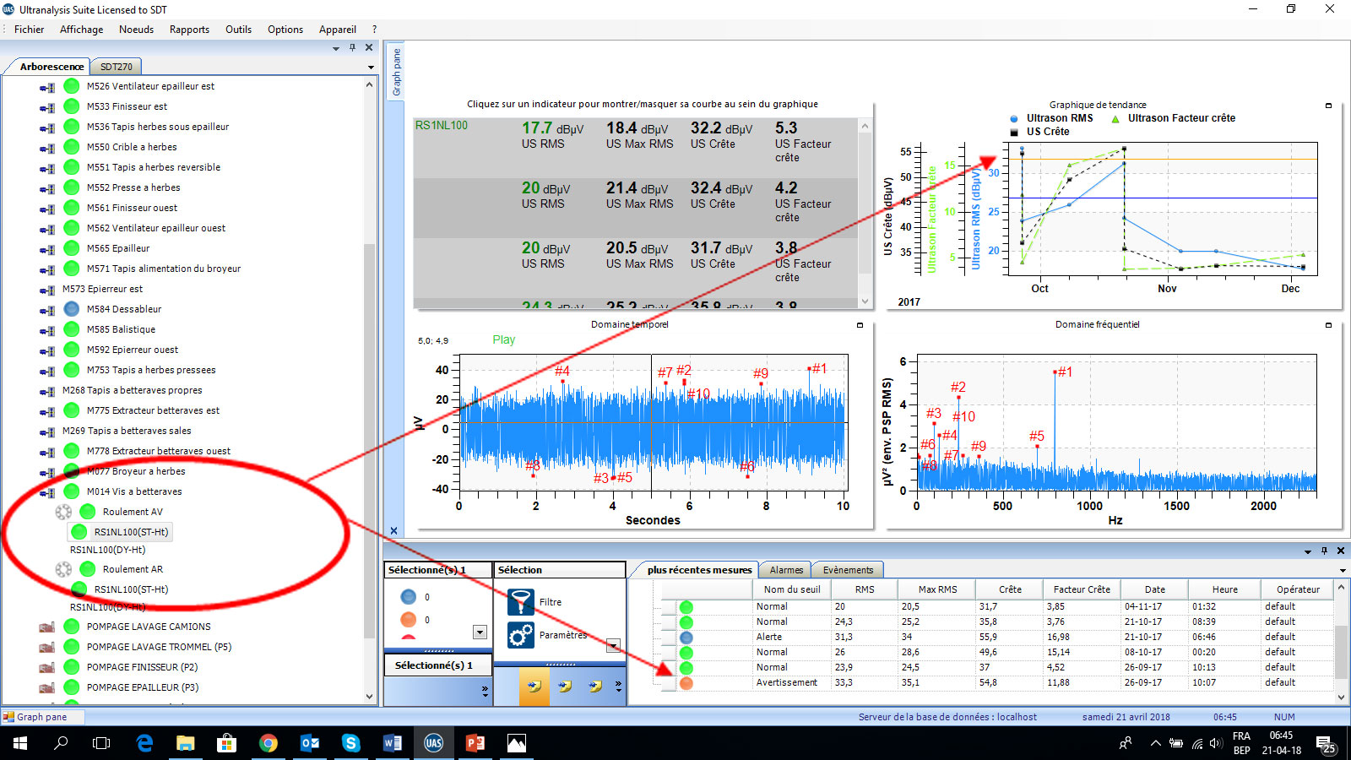This screenshot has width=1351, height=760.
Task: Click the Paramètres gears icon
Action: [x=520, y=635]
